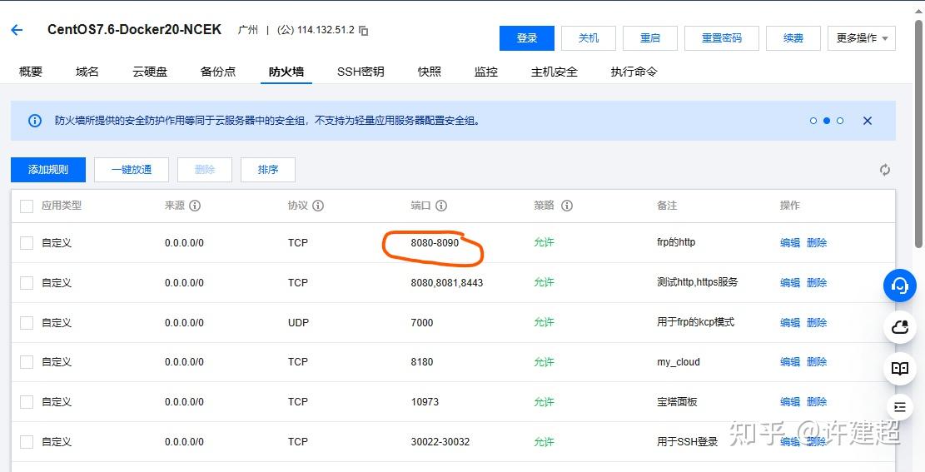This screenshot has width=925, height=472.
Task: Click the 续费 button
Action: pyautogui.click(x=793, y=38)
